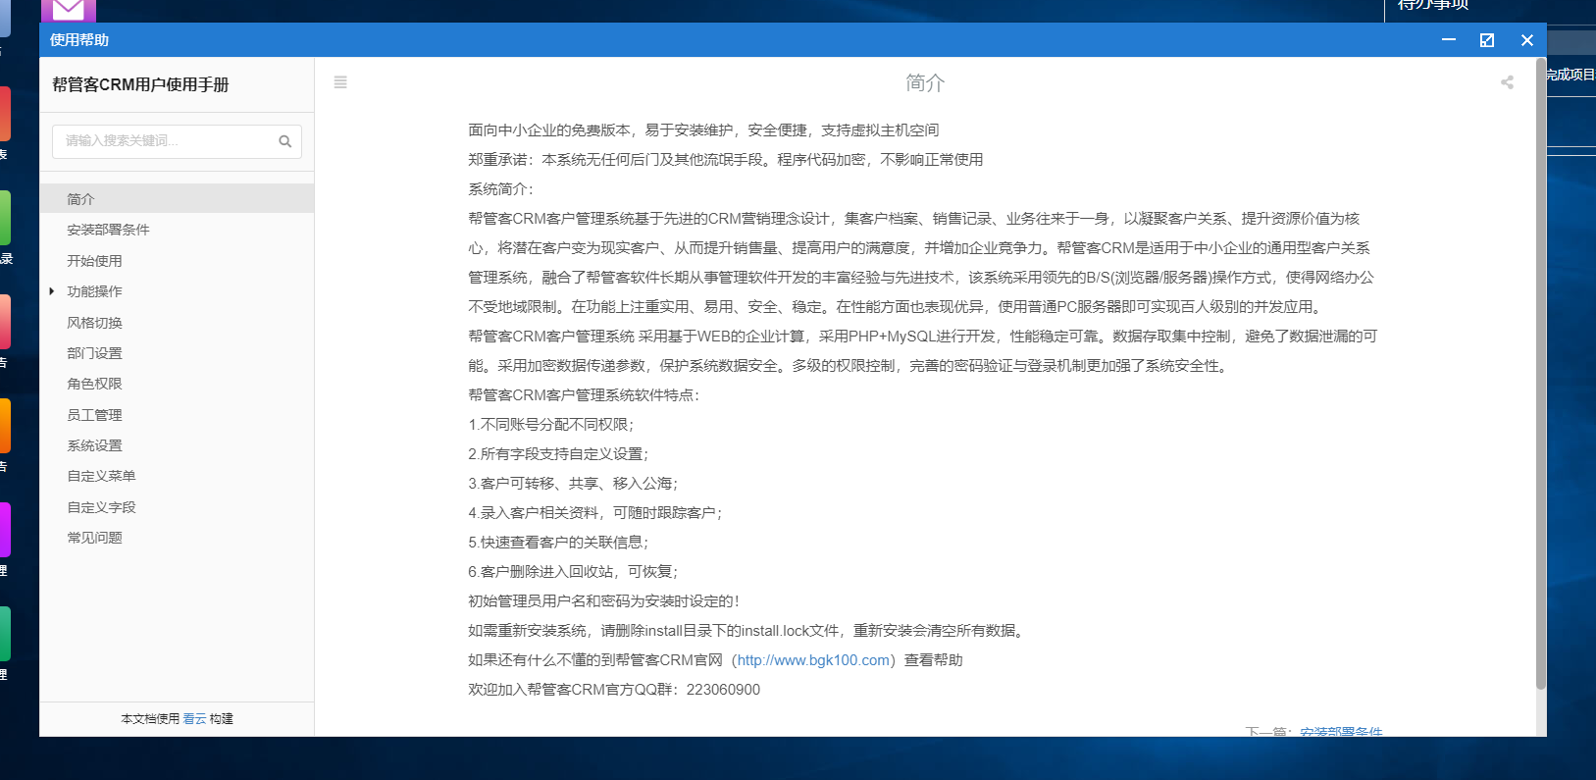The height and width of the screenshot is (780, 1596).
Task: Click the 帮管客CRM用户使用手册 title
Action: [x=140, y=84]
